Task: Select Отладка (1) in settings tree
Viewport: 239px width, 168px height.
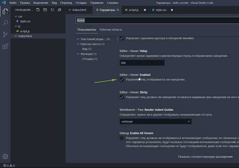Action: tap(90, 59)
